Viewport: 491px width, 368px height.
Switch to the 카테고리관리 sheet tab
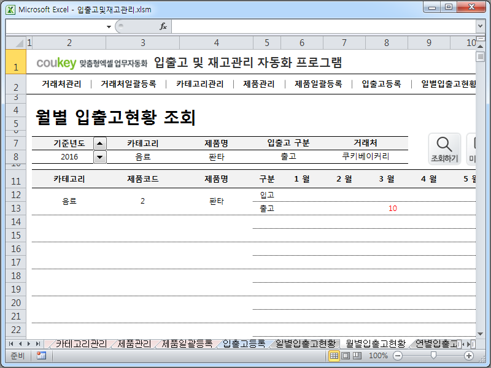tap(81, 344)
